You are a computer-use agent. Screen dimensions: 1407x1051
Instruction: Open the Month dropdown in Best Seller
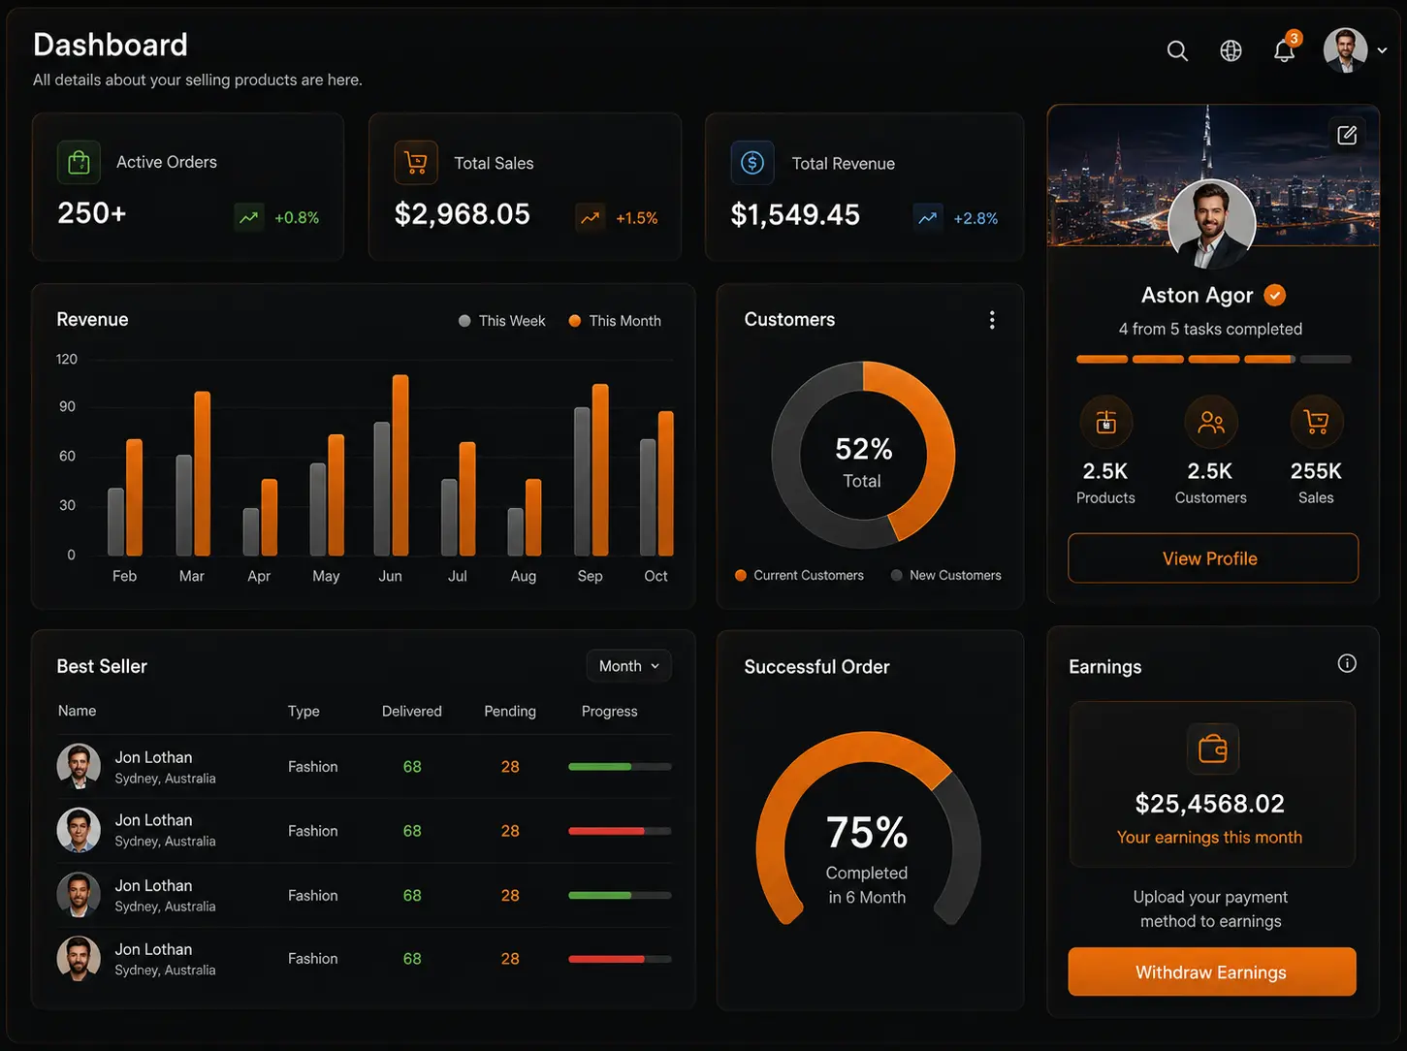point(628,666)
